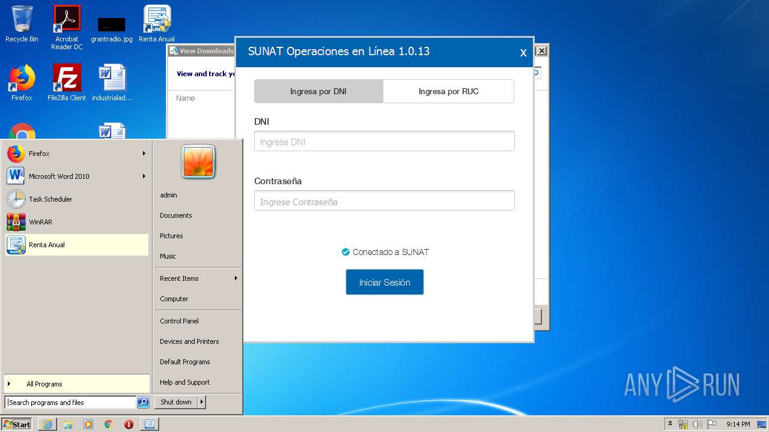
Task: Open Help and Support
Action: click(x=185, y=382)
